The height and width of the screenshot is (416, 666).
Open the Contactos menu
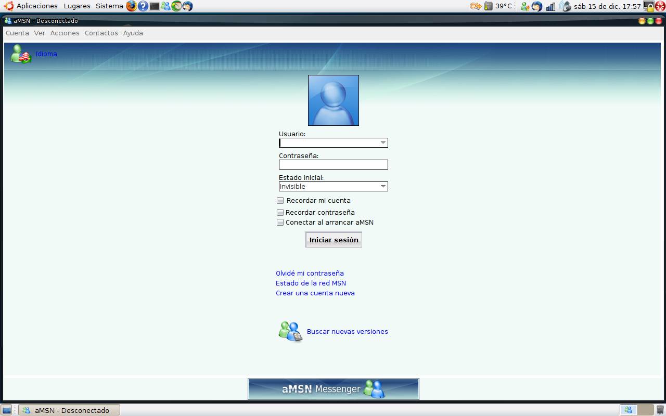(101, 33)
